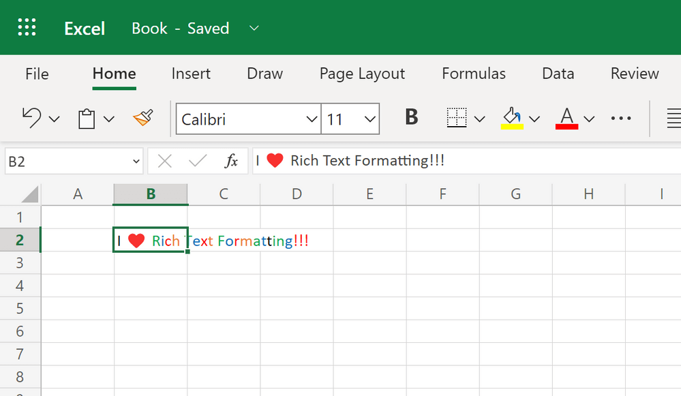Select row 5 header
The image size is (681, 396).
[x=20, y=309]
